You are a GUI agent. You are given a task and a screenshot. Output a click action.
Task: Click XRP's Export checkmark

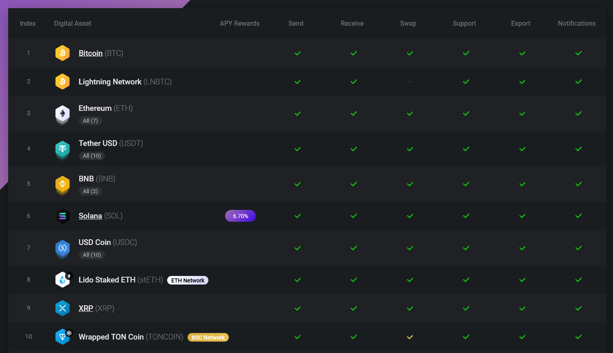[x=522, y=308]
